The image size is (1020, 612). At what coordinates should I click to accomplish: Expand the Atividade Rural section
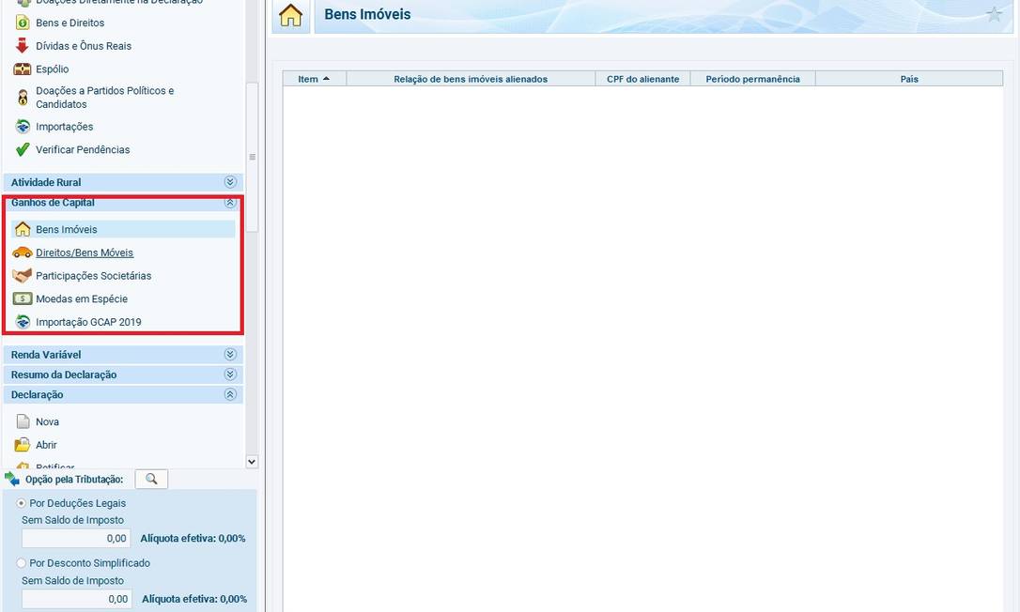click(x=229, y=182)
